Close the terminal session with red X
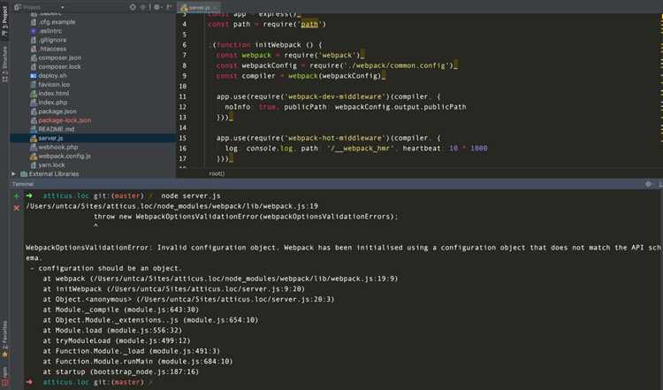Viewport: 663px width, 390px height. point(17,208)
